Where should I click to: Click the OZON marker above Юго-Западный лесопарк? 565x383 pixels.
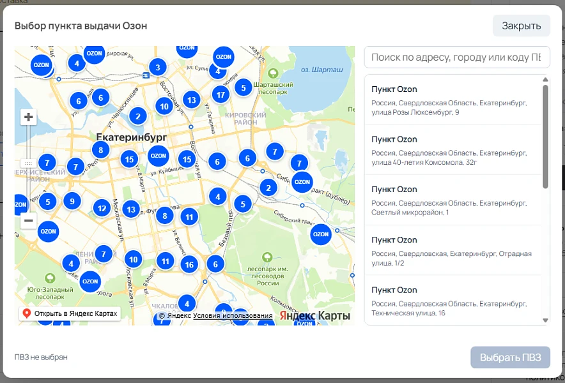(x=90, y=282)
